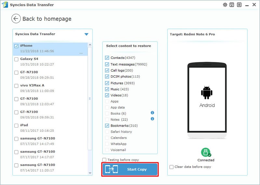260x185 pixels.
Task: Uncheck the Contacts checkbox
Action: click(x=107, y=58)
